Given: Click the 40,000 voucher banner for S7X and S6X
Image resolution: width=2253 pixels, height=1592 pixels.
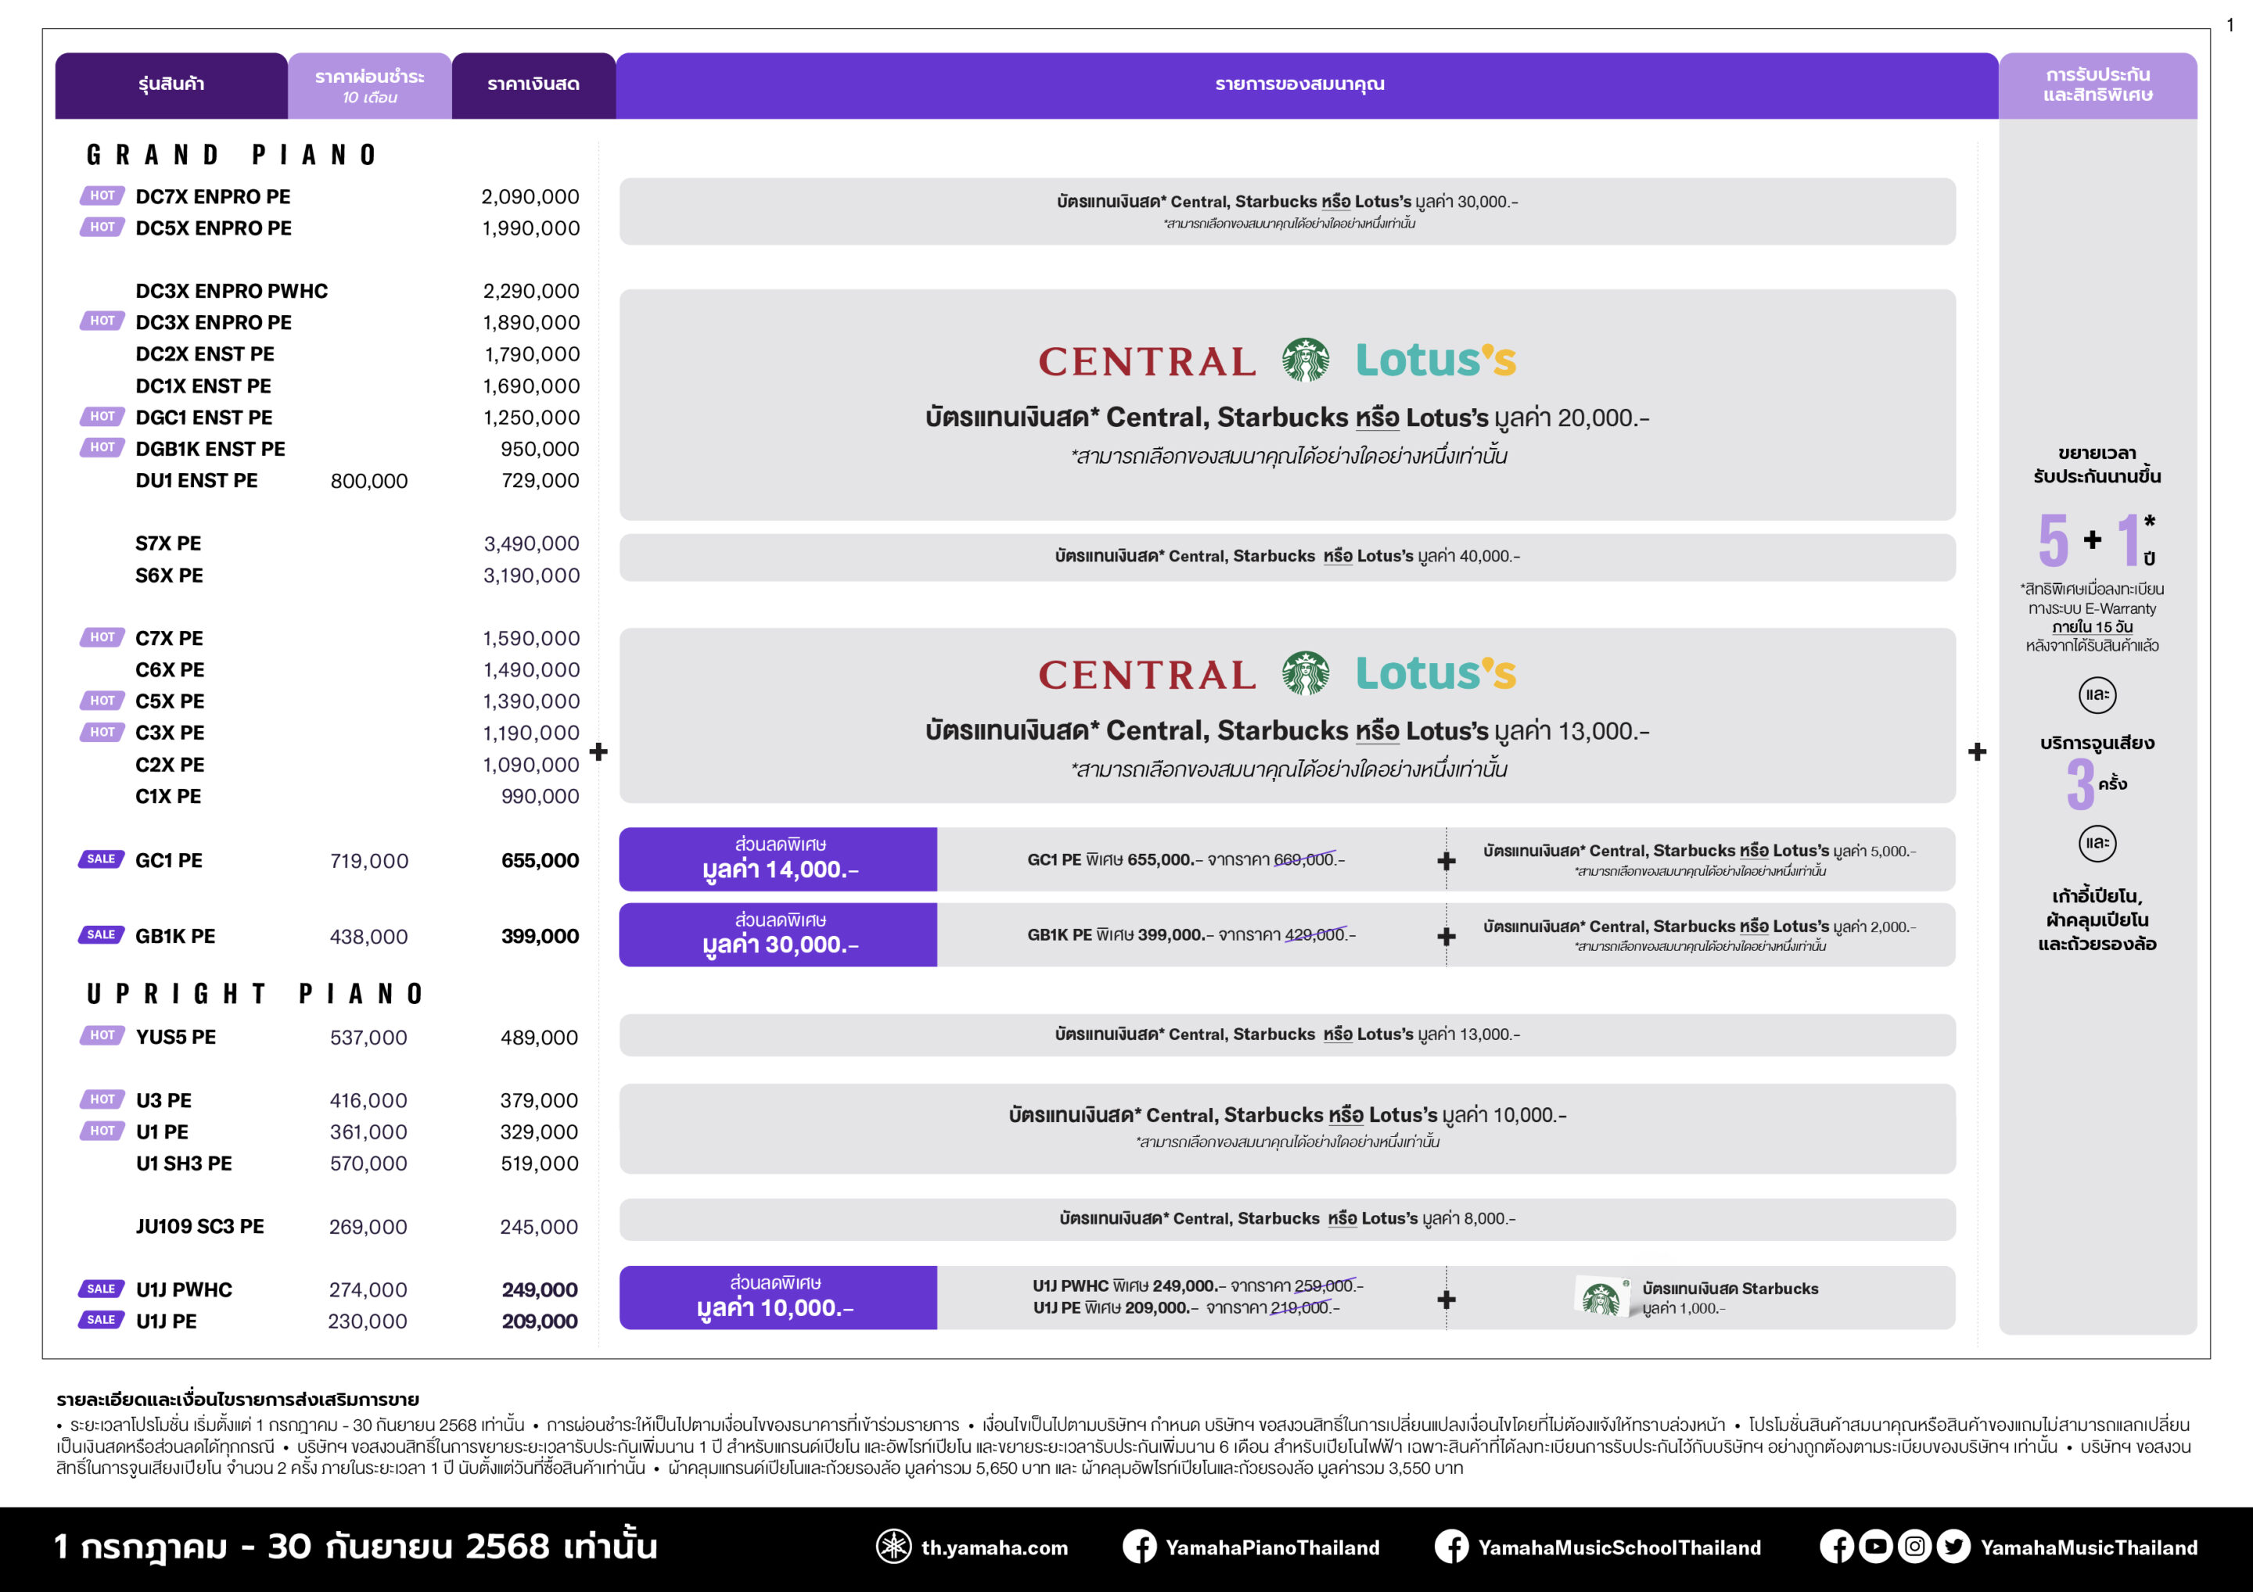Looking at the screenshot, I should pos(1288,558).
